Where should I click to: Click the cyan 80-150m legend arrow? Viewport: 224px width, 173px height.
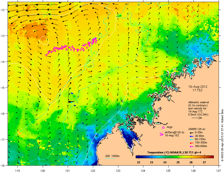[x=191, y=139]
